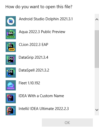
Task: Select Android Studio Dolphin 2021.3.1 text
Action: coord(46,19)
